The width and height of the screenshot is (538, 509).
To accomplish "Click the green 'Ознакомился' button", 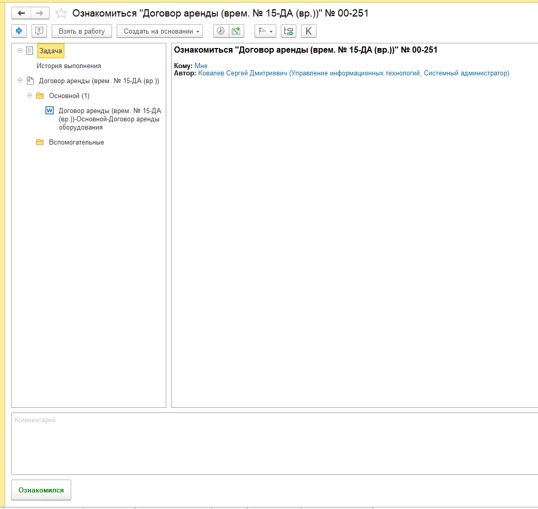I will click(x=41, y=490).
